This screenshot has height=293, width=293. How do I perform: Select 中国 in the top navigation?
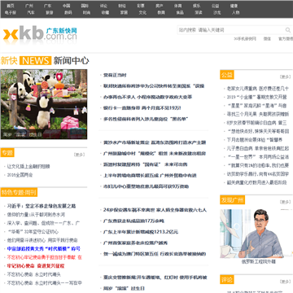click(66, 6)
